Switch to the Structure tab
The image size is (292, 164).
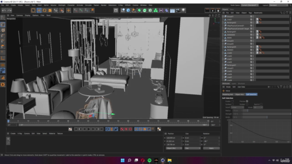pyautogui.click(x=241, y=84)
